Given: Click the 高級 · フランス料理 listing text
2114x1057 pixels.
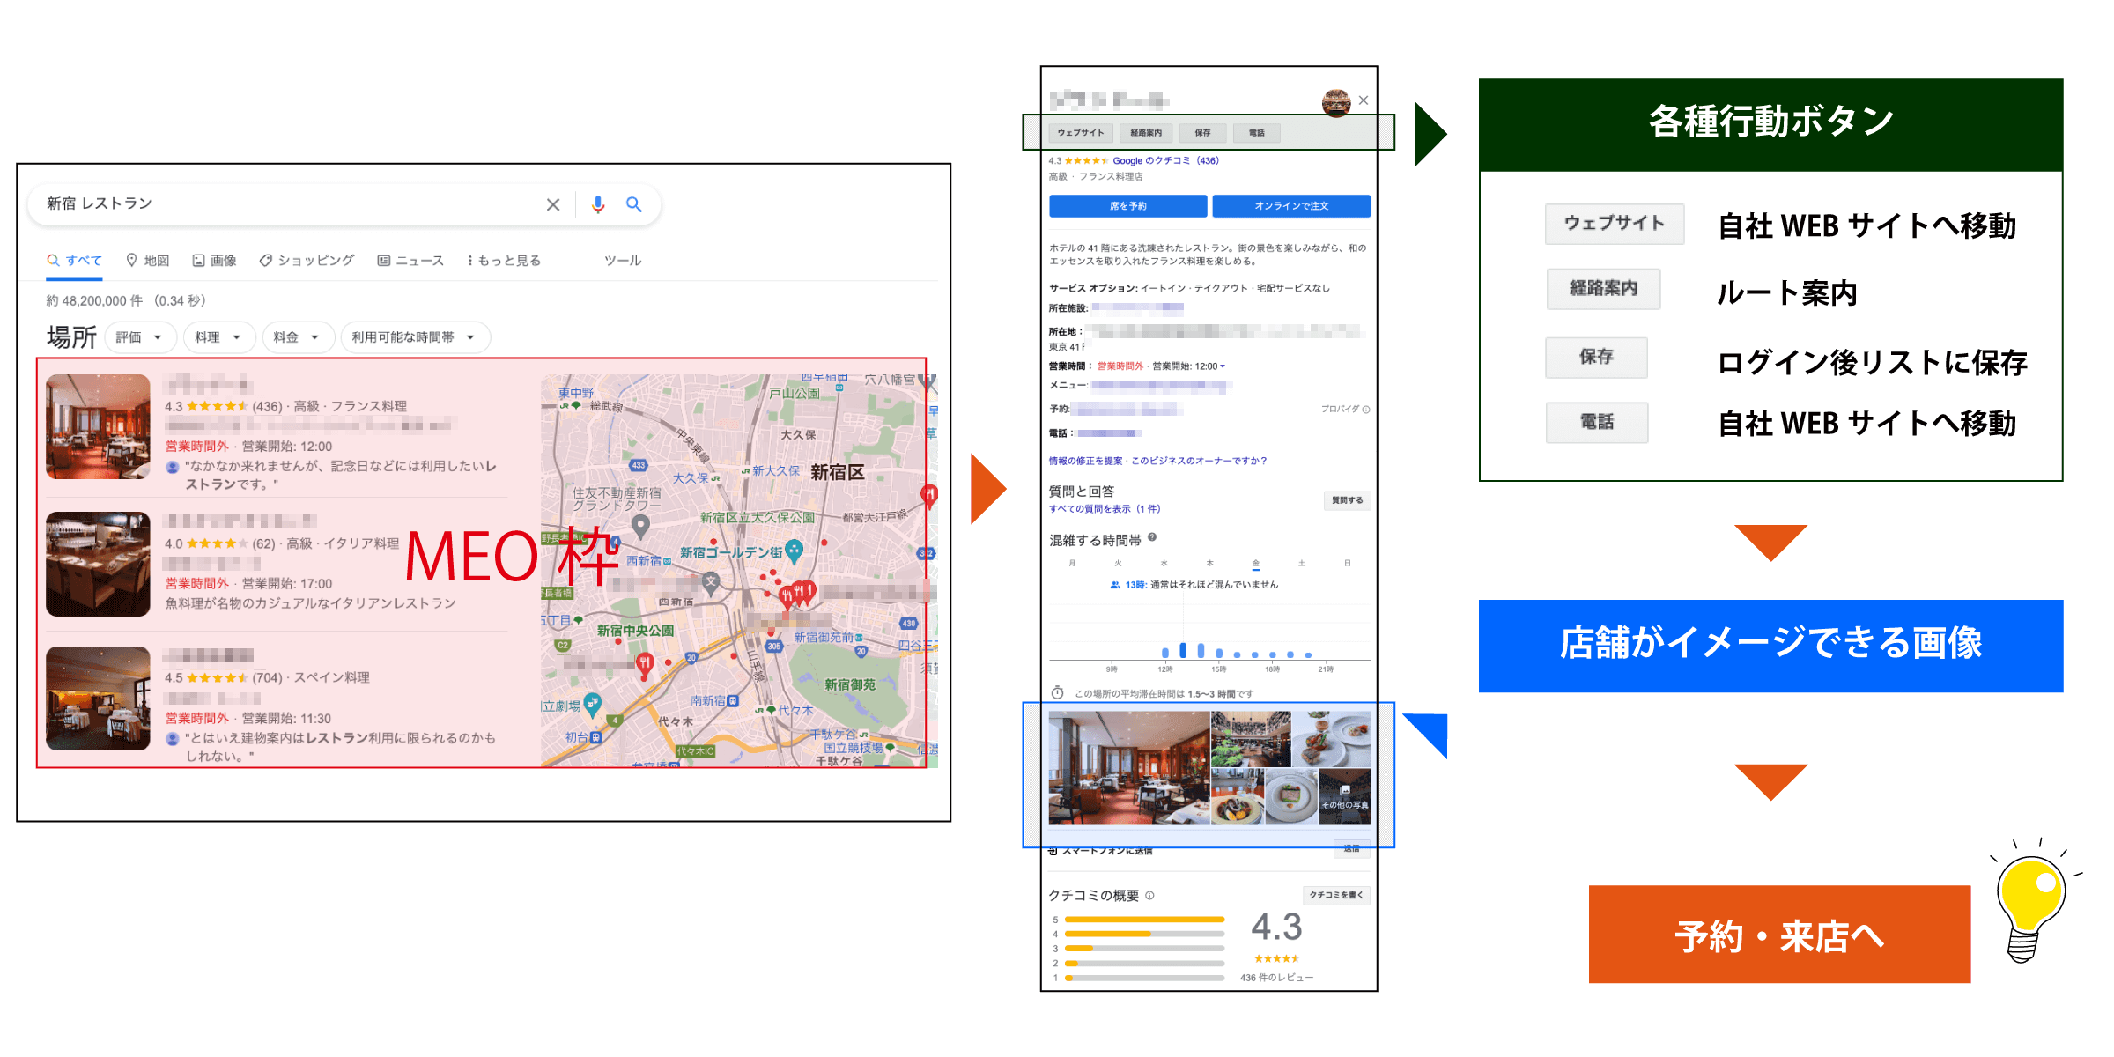Looking at the screenshot, I should coord(350,406).
